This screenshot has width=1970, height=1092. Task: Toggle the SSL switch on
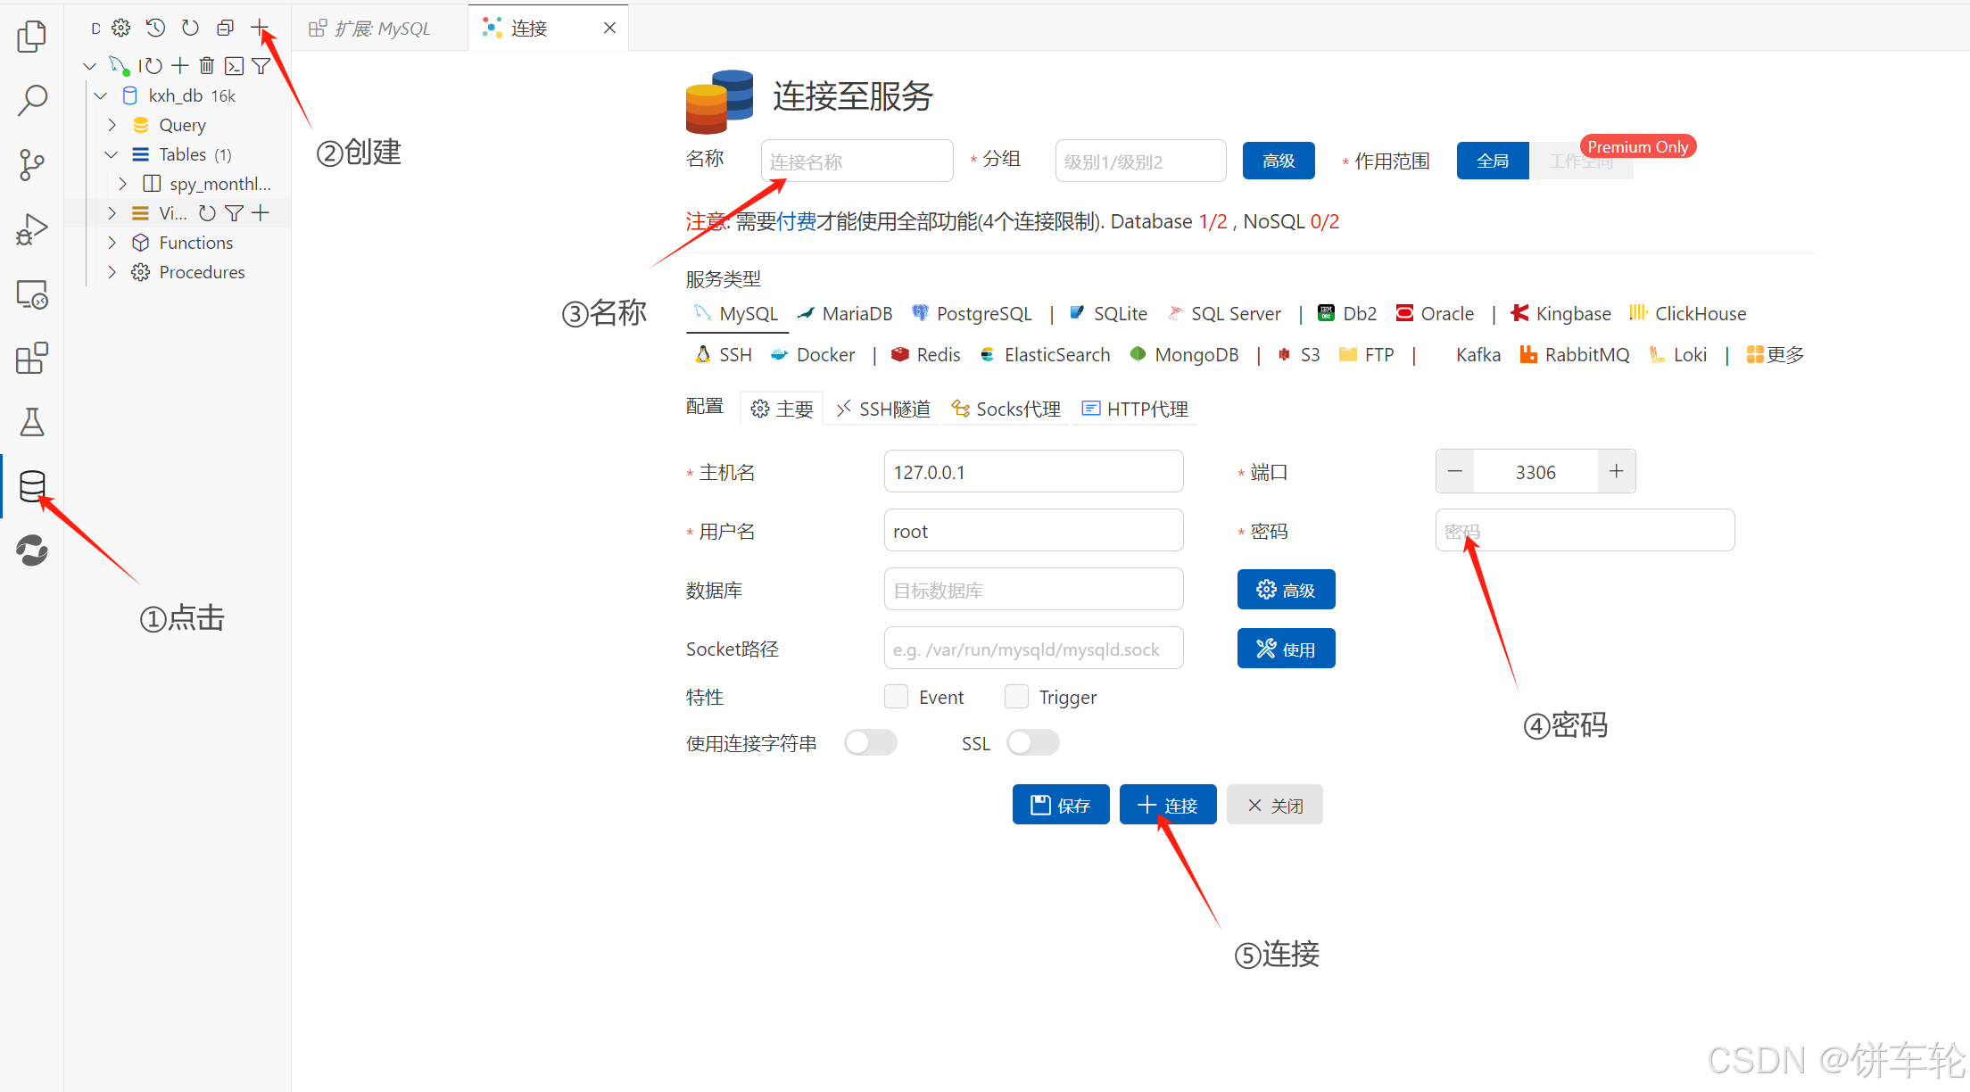[1032, 742]
